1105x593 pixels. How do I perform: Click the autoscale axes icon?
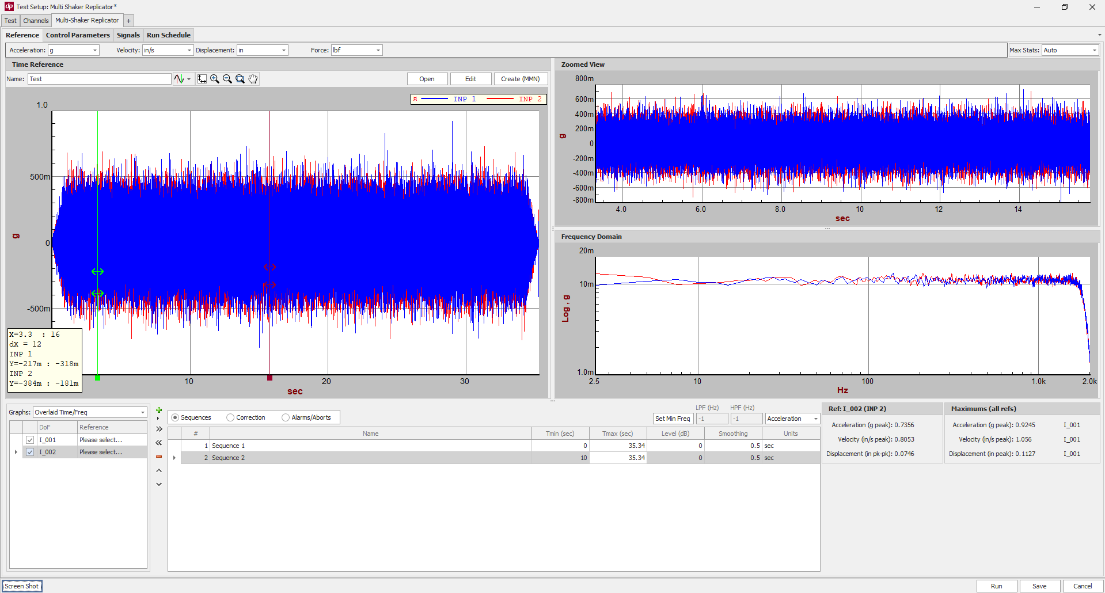pyautogui.click(x=202, y=79)
